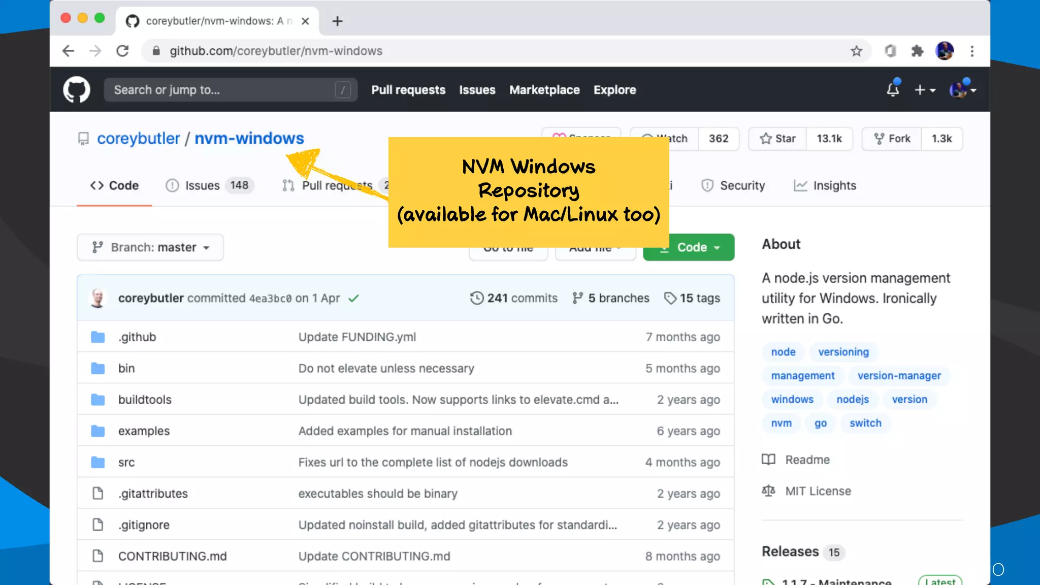Open the Chrome three-dot menu

(972, 51)
